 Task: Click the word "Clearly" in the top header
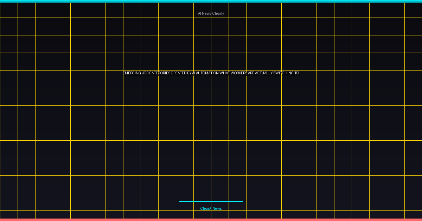coord(218,13)
